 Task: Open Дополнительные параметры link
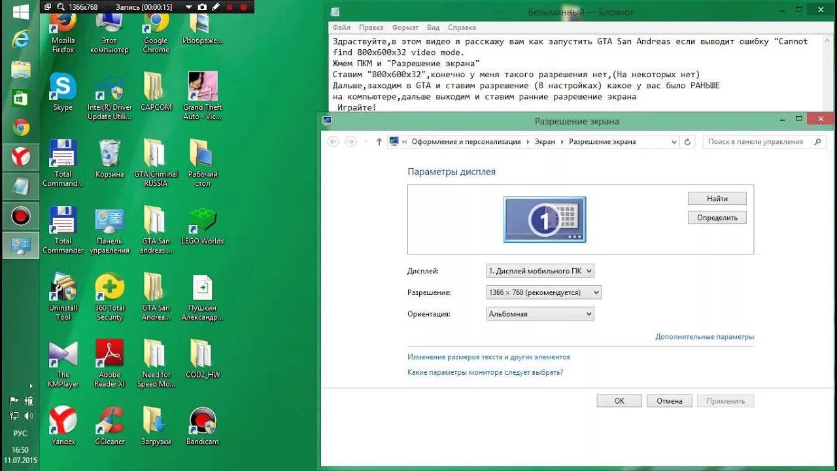coord(705,337)
